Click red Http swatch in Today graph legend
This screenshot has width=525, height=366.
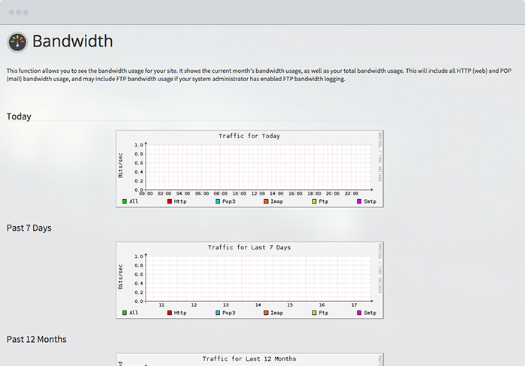[170, 201]
